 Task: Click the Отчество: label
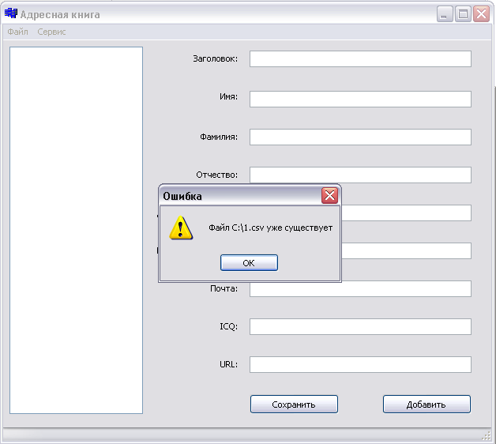216,175
